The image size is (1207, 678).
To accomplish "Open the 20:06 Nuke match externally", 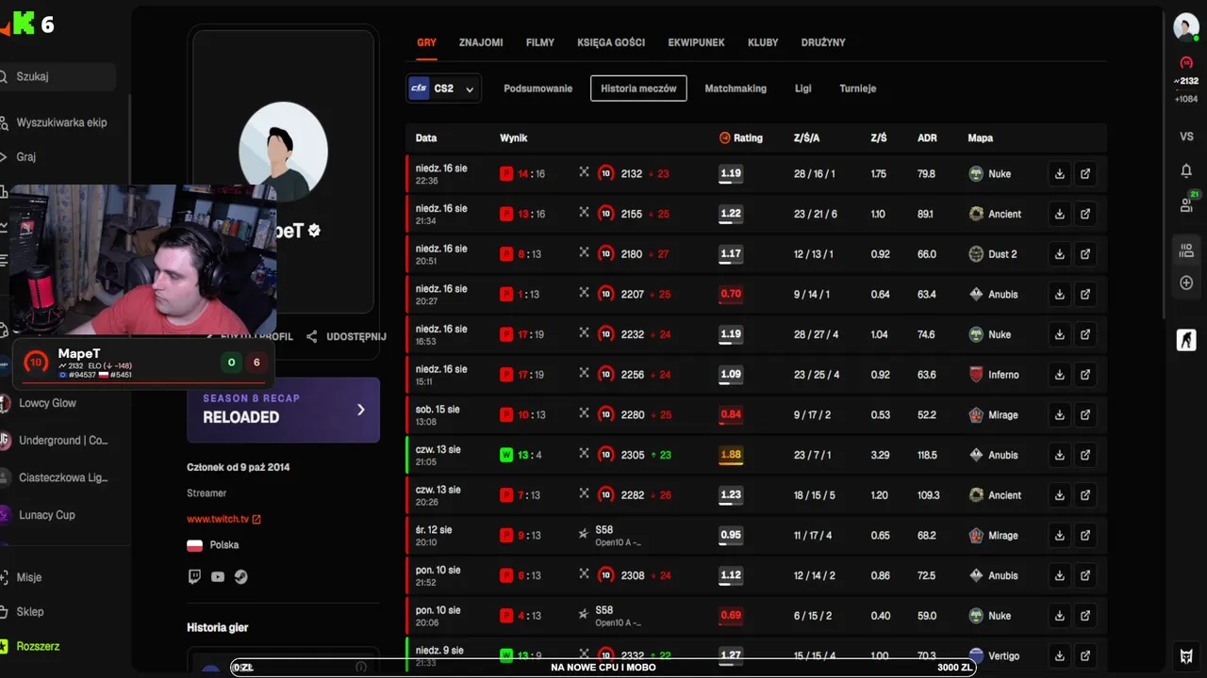I will pos(1085,616).
